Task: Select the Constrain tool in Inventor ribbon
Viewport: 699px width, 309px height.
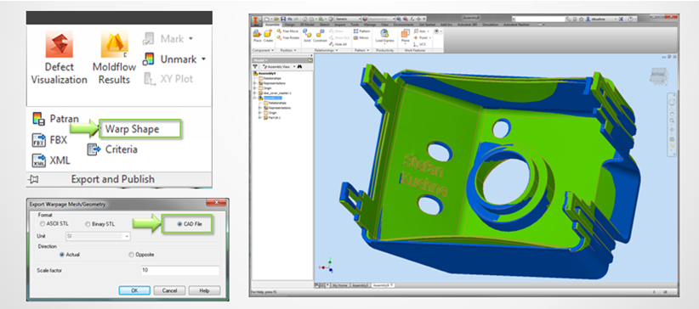Action: tap(320, 36)
